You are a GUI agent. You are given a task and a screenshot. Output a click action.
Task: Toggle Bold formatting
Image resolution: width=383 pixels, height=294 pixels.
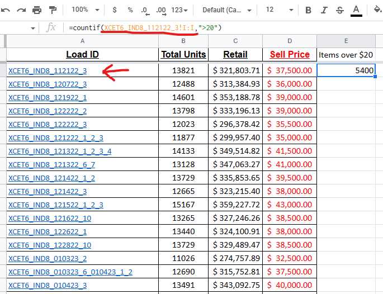click(308, 10)
